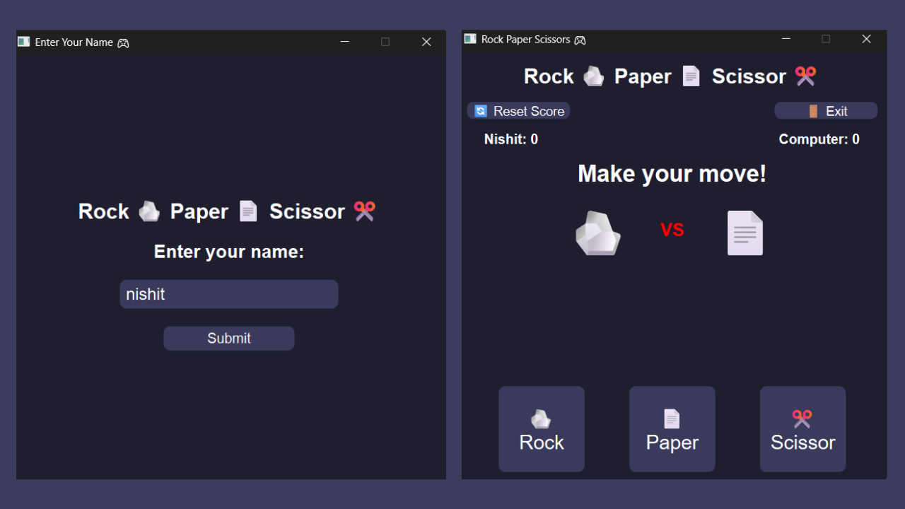Select the Scissor move button
This screenshot has width=905, height=509.
pos(802,429)
